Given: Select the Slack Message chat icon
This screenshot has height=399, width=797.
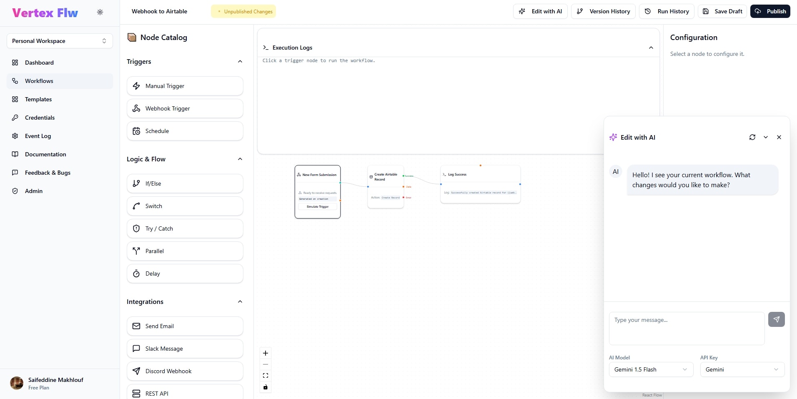Looking at the screenshot, I should pos(136,349).
